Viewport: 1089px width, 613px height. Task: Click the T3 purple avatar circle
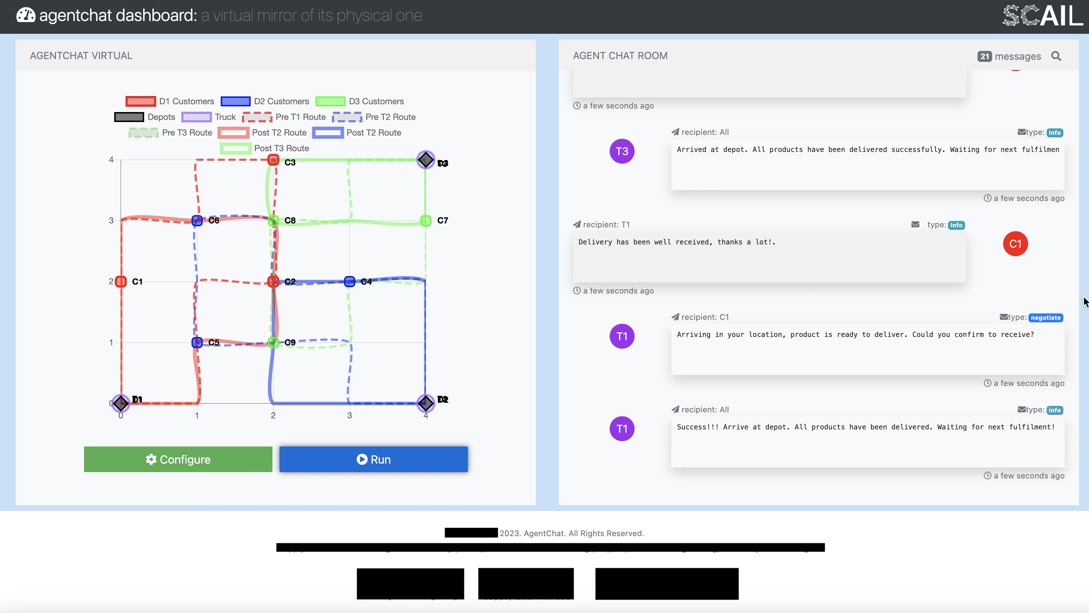621,151
